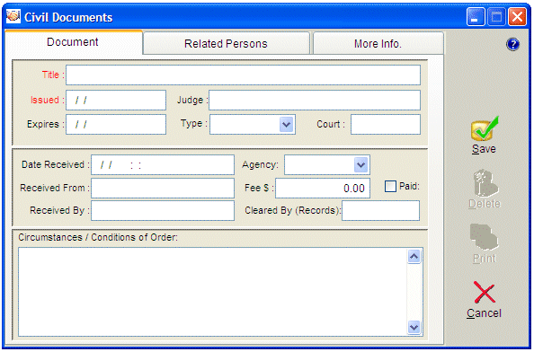Click the Circumstances textarea scroll-up arrow
This screenshot has height=352, width=534.
414,256
